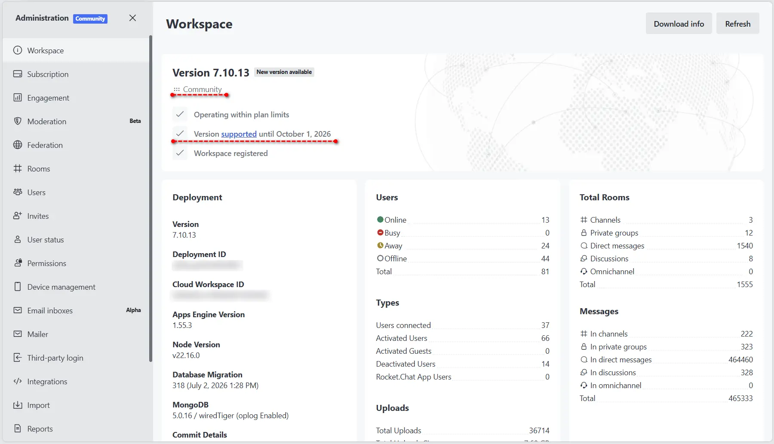Click the Integrations code icon

tap(18, 381)
